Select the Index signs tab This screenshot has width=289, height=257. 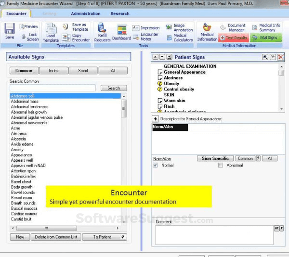point(53,71)
